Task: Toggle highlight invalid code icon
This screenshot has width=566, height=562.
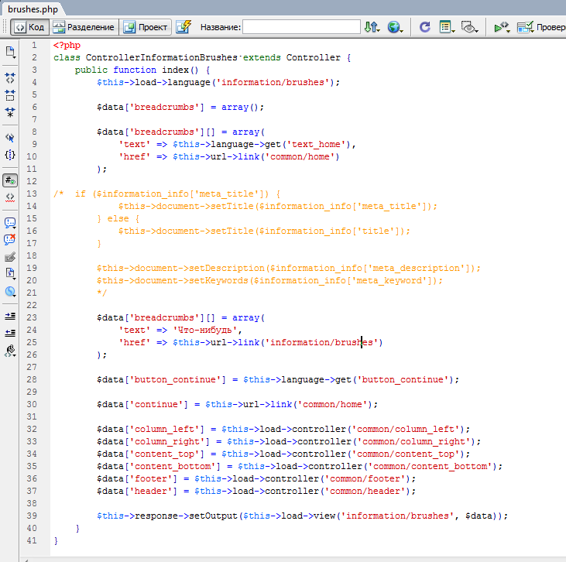Action: (10, 197)
